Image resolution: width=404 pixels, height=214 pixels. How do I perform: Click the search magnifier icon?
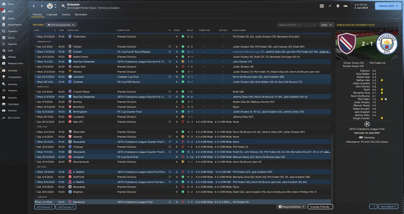pos(63,6)
